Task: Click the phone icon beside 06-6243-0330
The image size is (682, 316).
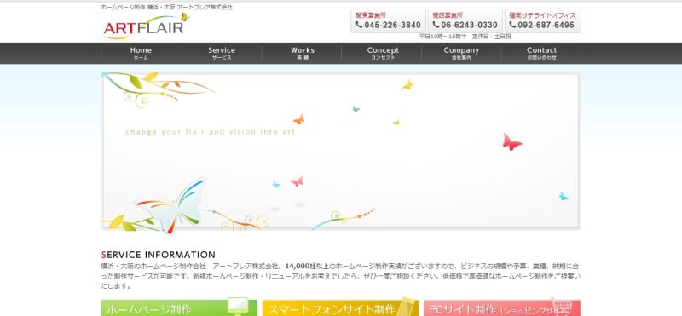Action: [x=436, y=25]
